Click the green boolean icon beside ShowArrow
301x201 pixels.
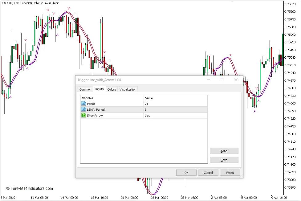coord(83,115)
